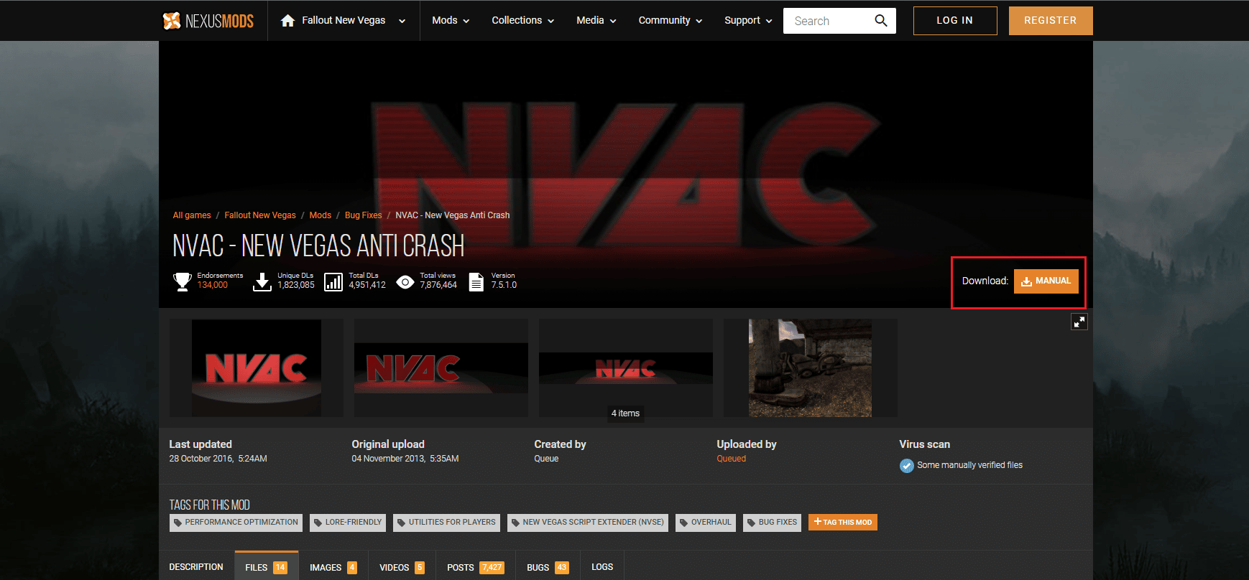Switch to the DESCRIPTION tab
Viewport: 1249px width, 580px height.
coord(196,567)
